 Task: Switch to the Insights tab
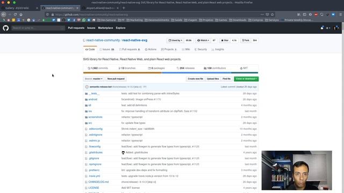(218, 49)
